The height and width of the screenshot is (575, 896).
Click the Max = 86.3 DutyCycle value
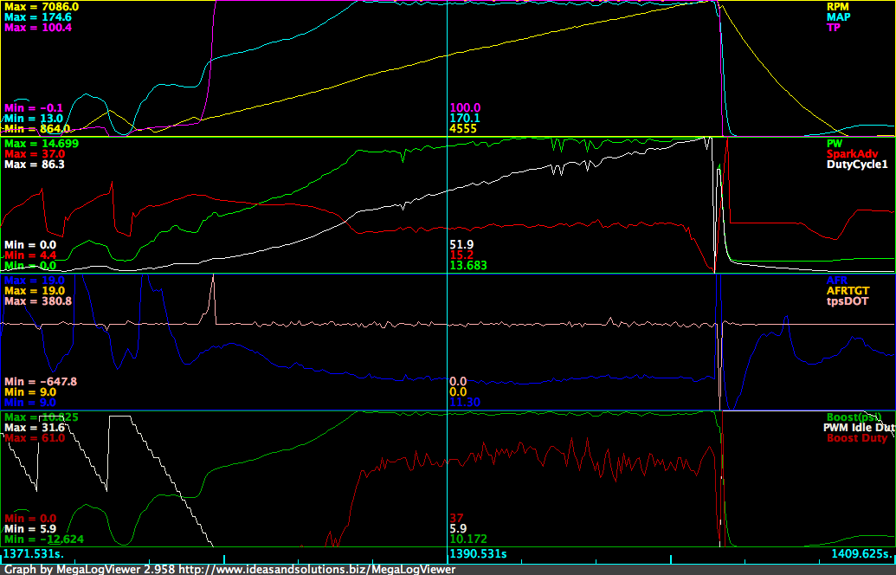(x=35, y=165)
